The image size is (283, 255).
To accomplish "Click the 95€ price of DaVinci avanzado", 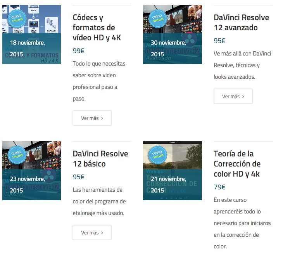I will 219,41.
